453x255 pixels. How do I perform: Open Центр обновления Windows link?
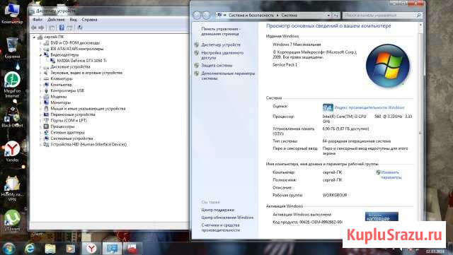pyautogui.click(x=227, y=218)
